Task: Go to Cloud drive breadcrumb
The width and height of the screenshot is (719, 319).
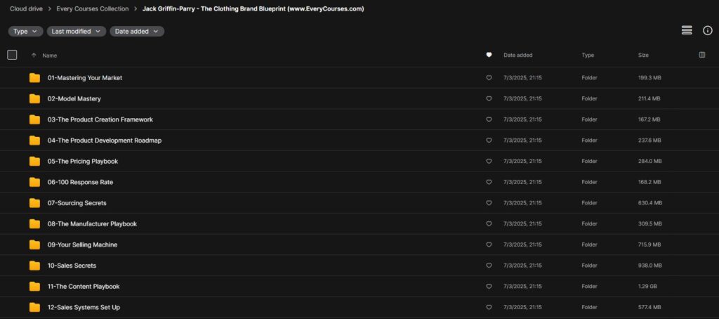Action: pos(27,8)
